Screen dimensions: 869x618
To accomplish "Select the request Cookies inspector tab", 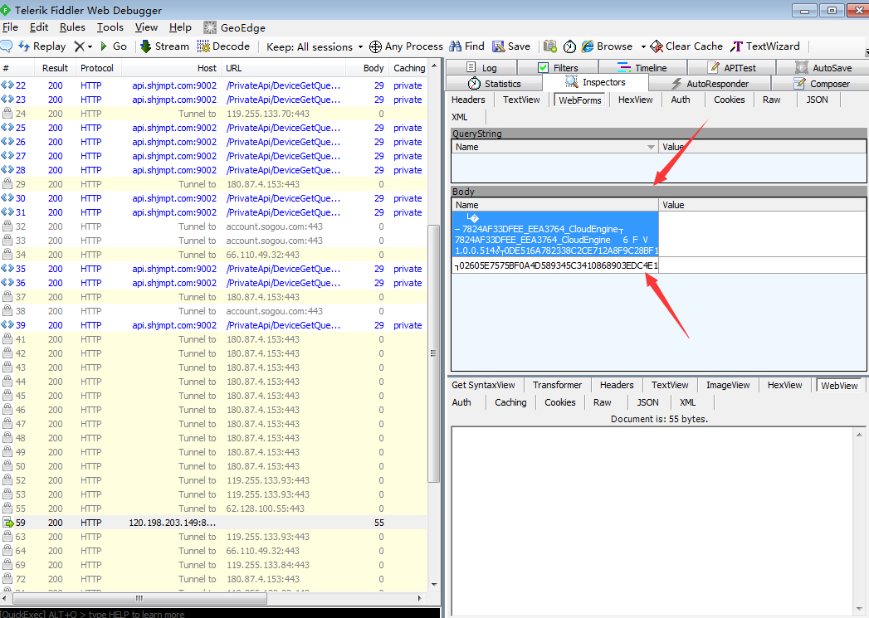I will pos(729,100).
